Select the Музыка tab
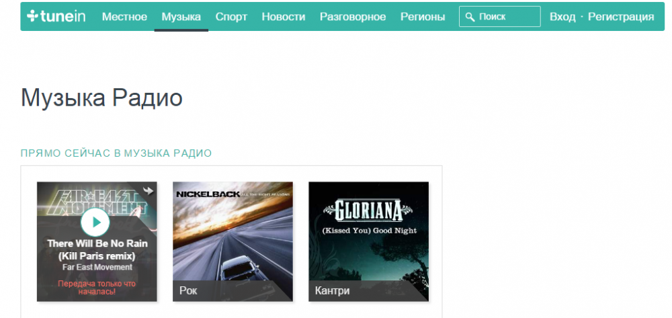Screen dimensions: 672x318 tap(181, 17)
